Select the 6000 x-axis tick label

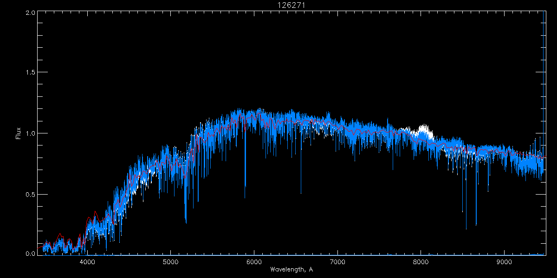pyautogui.click(x=254, y=262)
